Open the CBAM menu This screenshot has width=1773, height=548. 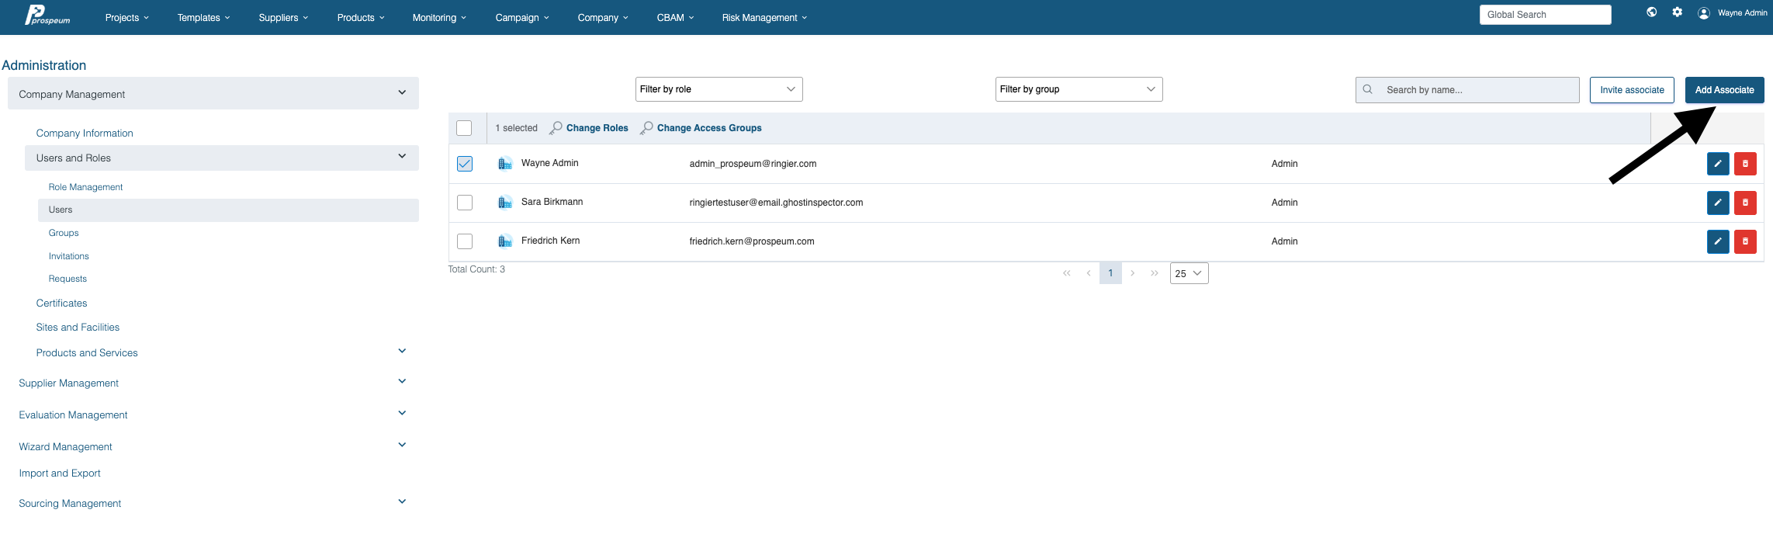tap(675, 17)
